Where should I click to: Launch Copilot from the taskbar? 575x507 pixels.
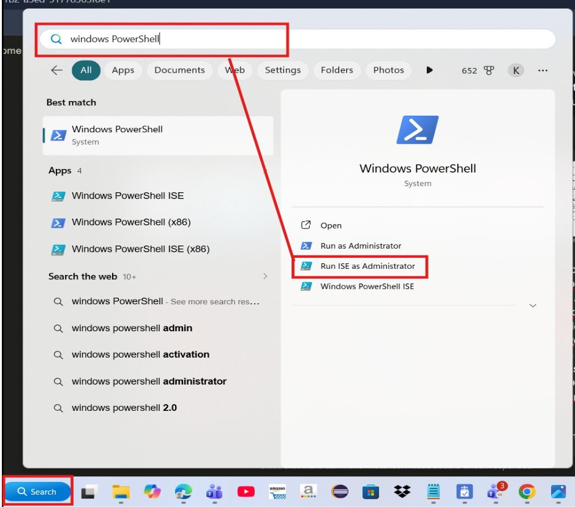click(152, 492)
